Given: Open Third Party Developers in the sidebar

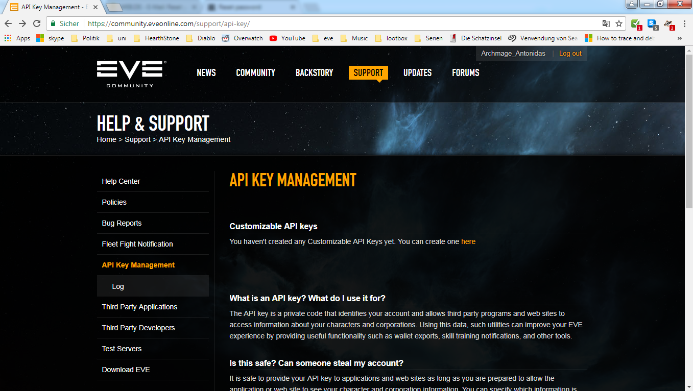Looking at the screenshot, I should [x=153, y=328].
